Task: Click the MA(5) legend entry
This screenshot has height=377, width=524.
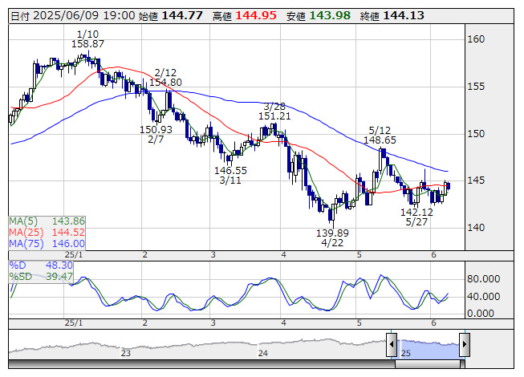Action: pos(47,221)
